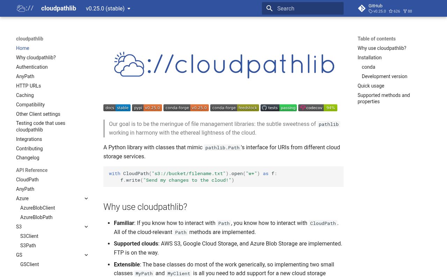447x279 pixels.
Task: Open S3Client reference
Action: [29, 236]
